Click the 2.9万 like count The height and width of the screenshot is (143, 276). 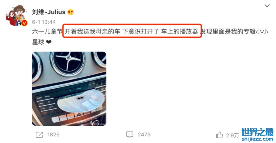[232, 136]
